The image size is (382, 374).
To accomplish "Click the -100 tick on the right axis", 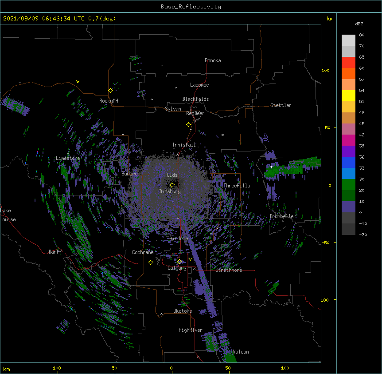I will (324, 300).
